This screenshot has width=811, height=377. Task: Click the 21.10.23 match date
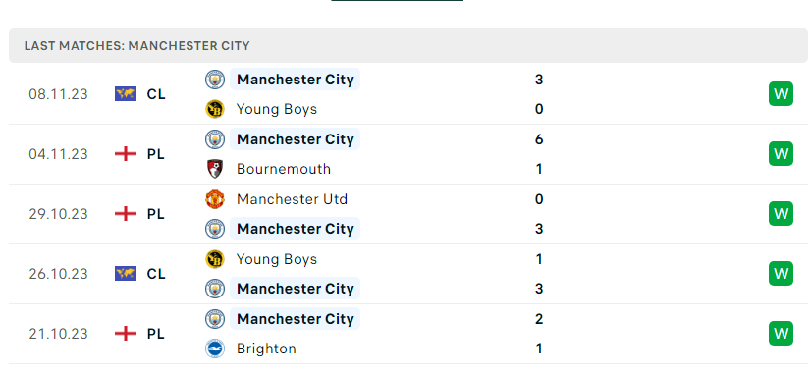click(59, 334)
